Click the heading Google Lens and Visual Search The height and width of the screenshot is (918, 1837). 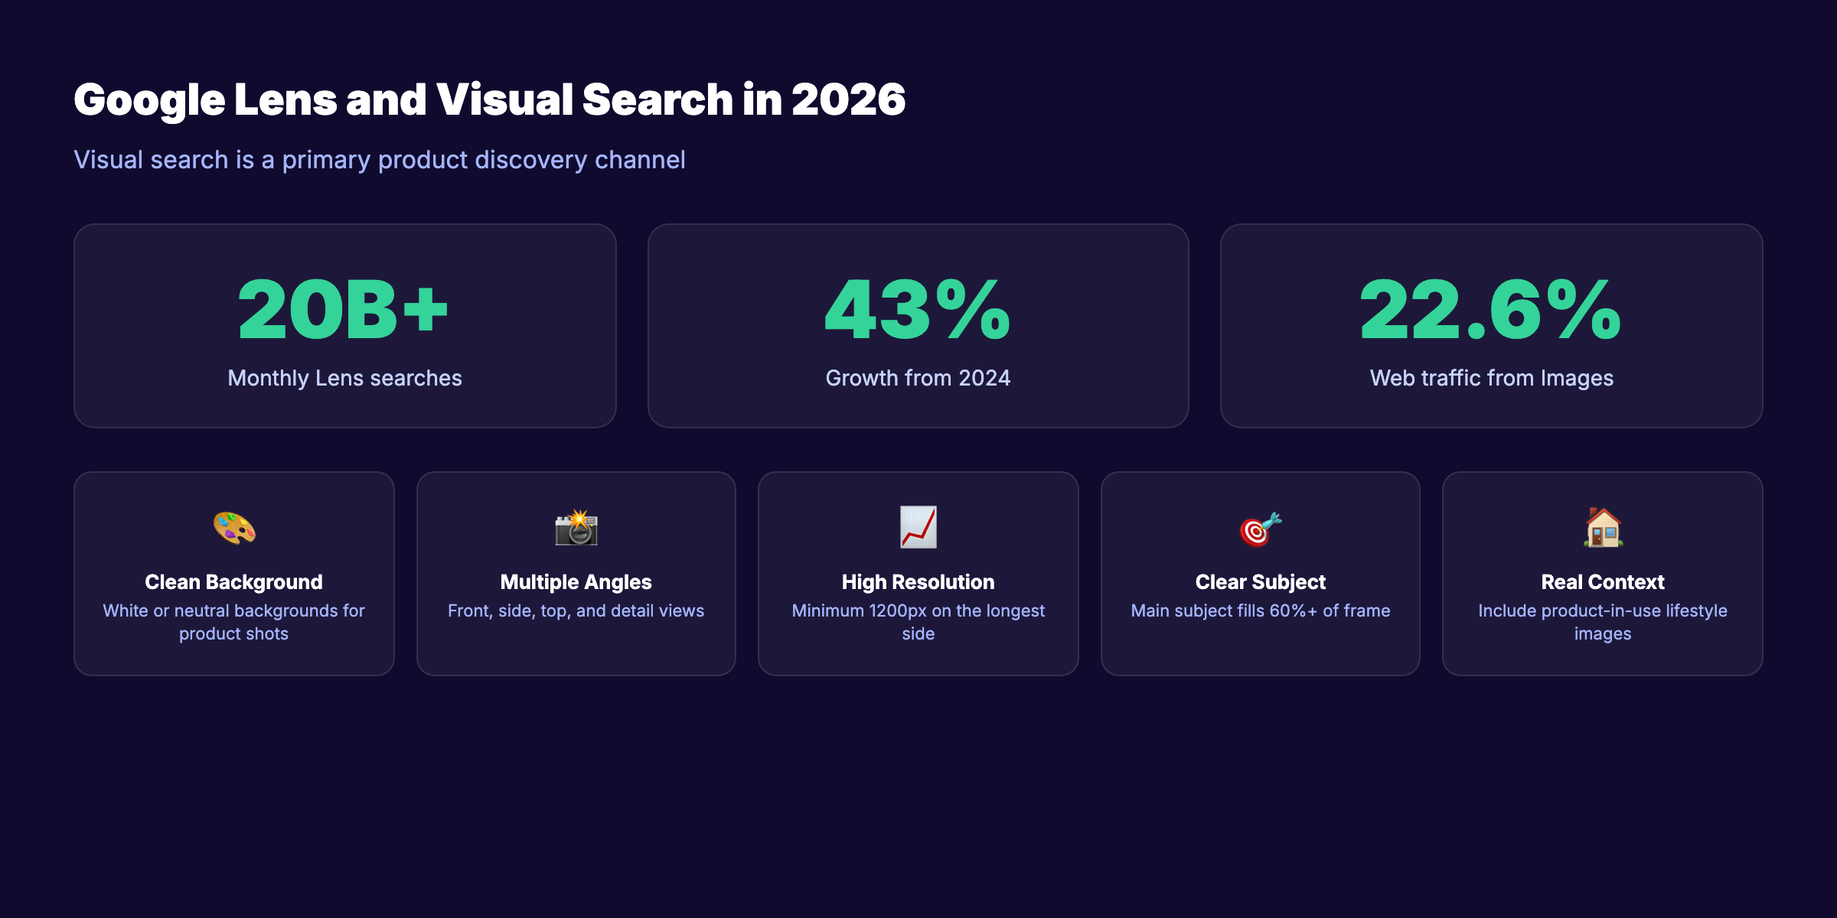pos(490,98)
